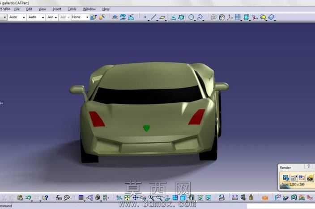The width and height of the screenshot is (315, 209).
Task: Click the multi-view window panes icon
Action: pos(175,197)
